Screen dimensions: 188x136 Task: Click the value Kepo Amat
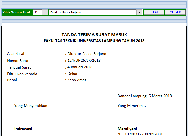coord(77,80)
